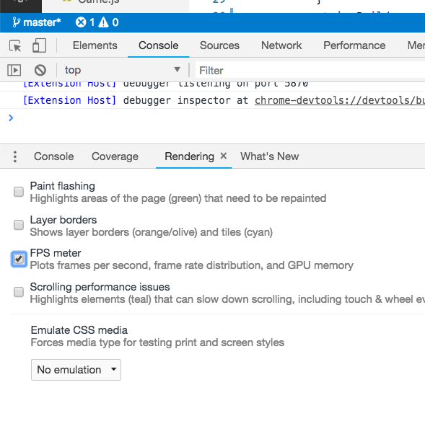Uncheck the FPS meter checkbox
Viewport: 425px width, 434px height.
pos(19,259)
